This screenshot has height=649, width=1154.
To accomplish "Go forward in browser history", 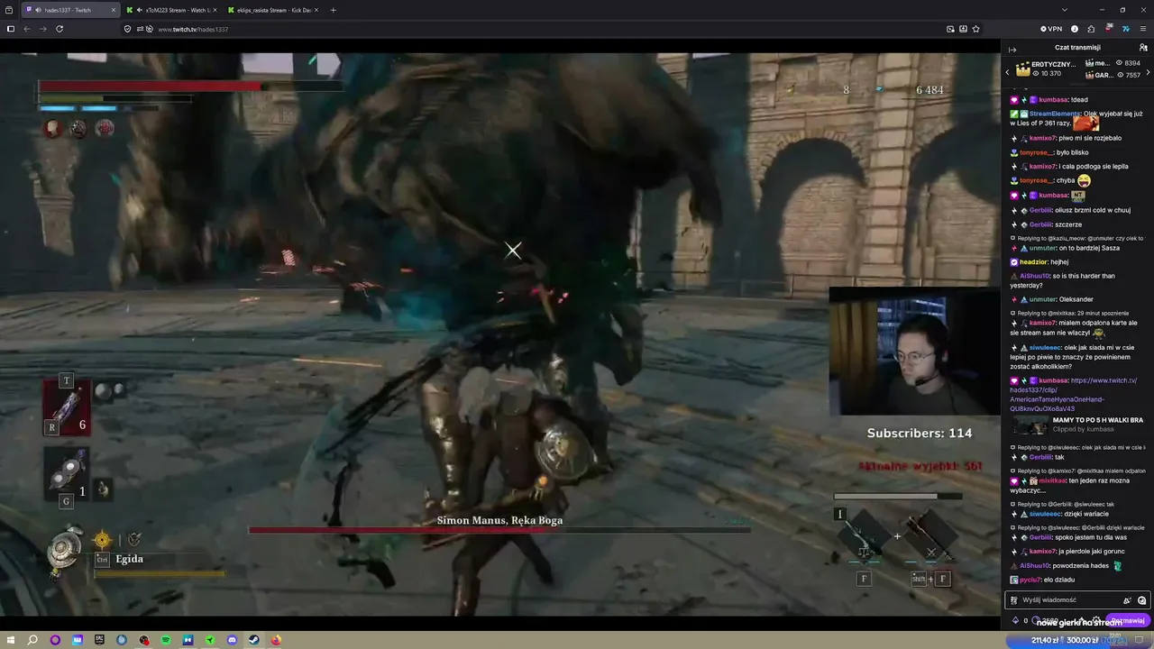I will (43, 29).
